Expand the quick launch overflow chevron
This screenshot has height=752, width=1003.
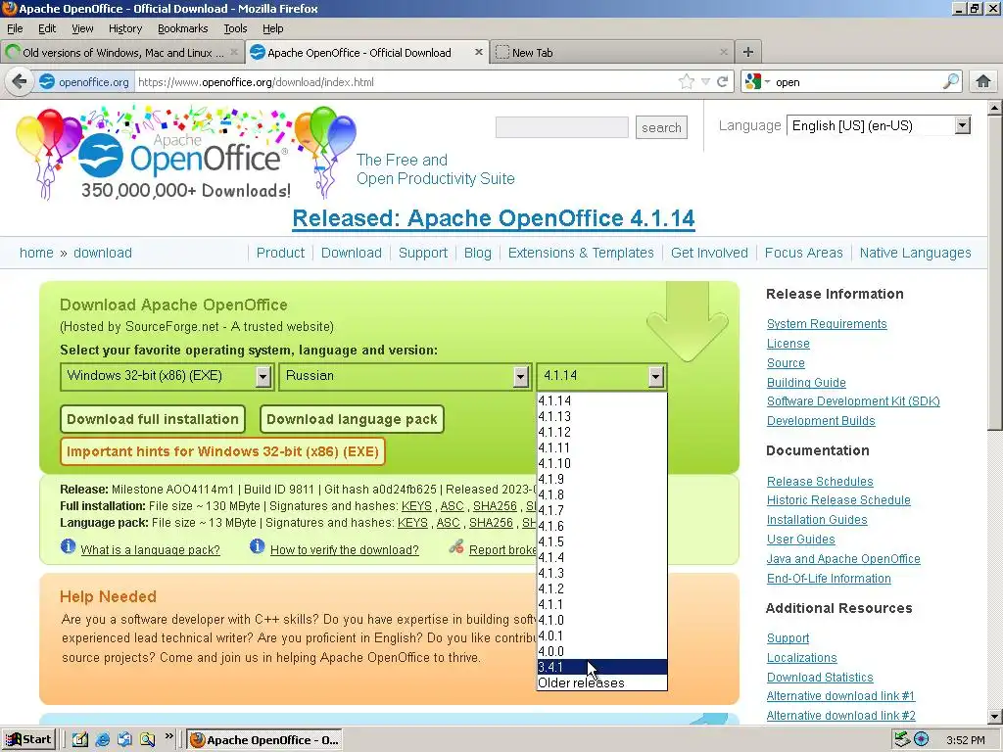[x=168, y=736]
